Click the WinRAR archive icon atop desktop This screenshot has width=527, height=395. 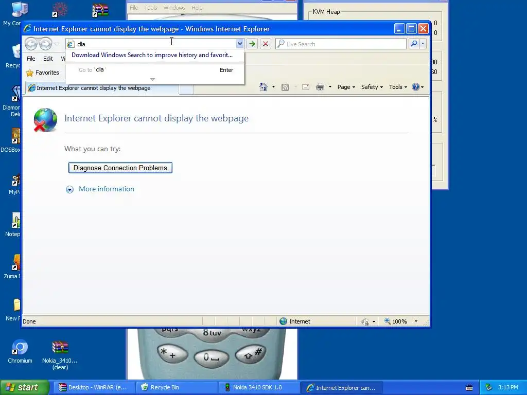pos(100,10)
